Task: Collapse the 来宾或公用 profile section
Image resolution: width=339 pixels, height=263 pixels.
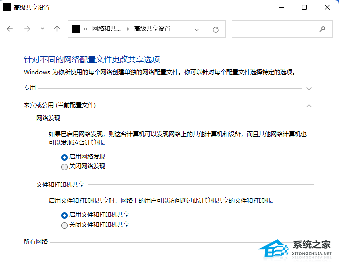Action: tap(309, 106)
